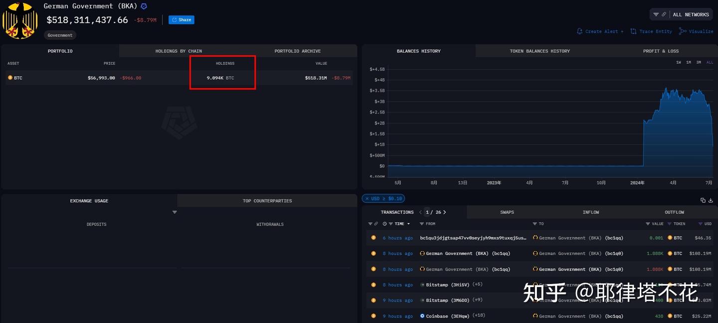Click the 9.094K BTC holdings value

220,78
